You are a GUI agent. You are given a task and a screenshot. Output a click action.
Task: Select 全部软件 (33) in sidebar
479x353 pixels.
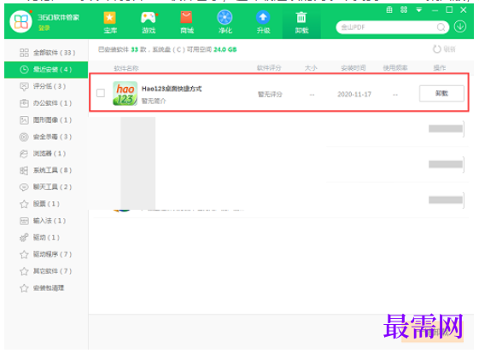[46, 53]
